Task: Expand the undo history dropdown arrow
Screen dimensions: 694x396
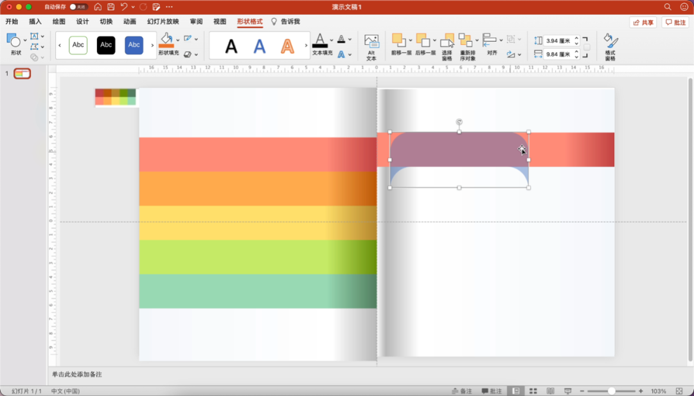Action: (133, 6)
